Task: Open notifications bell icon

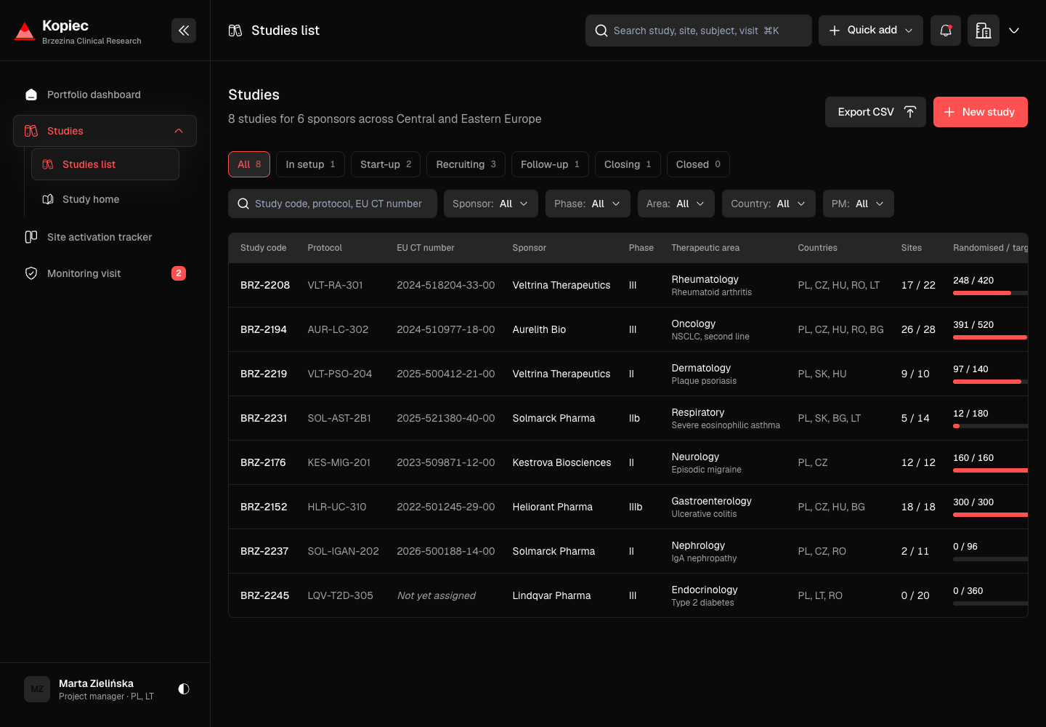Action: tap(946, 31)
